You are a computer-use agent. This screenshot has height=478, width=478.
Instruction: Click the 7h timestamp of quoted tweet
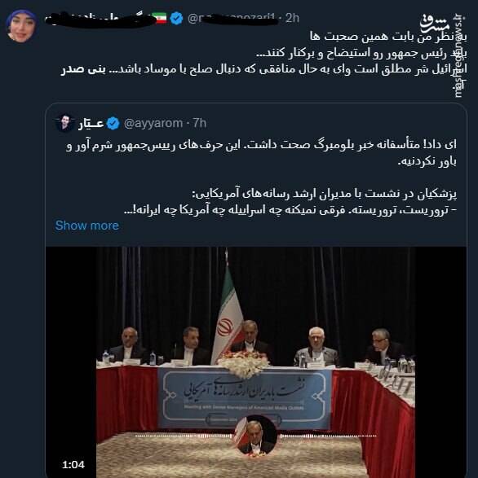coord(200,124)
